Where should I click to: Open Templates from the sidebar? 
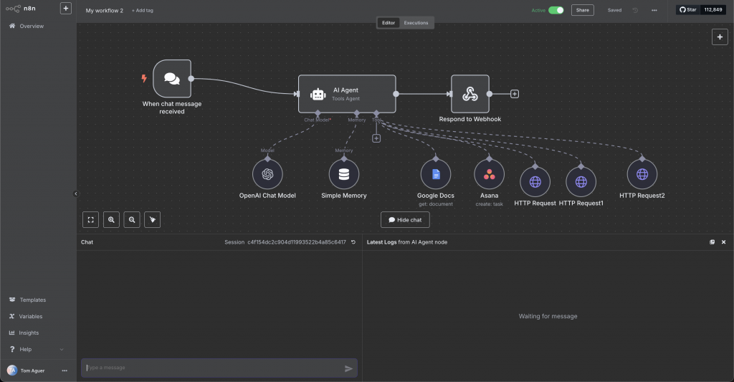tap(32, 300)
